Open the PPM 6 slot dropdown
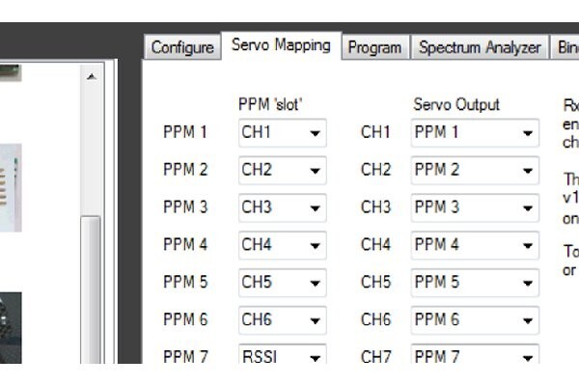 click(x=282, y=320)
